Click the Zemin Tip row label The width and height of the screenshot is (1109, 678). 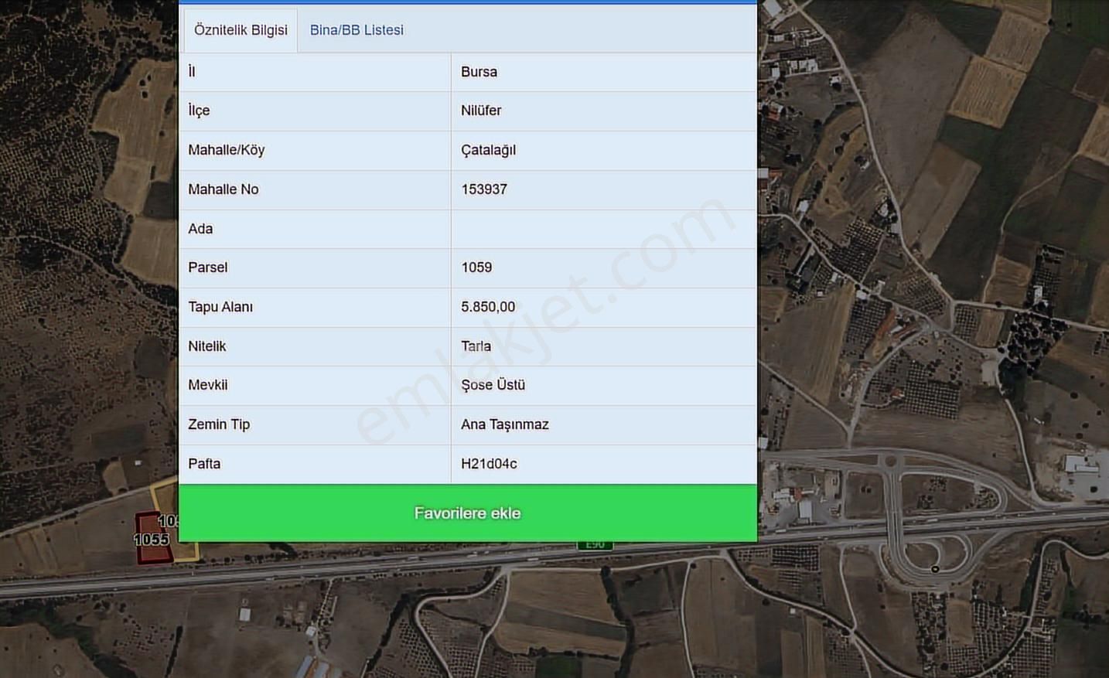click(x=219, y=424)
